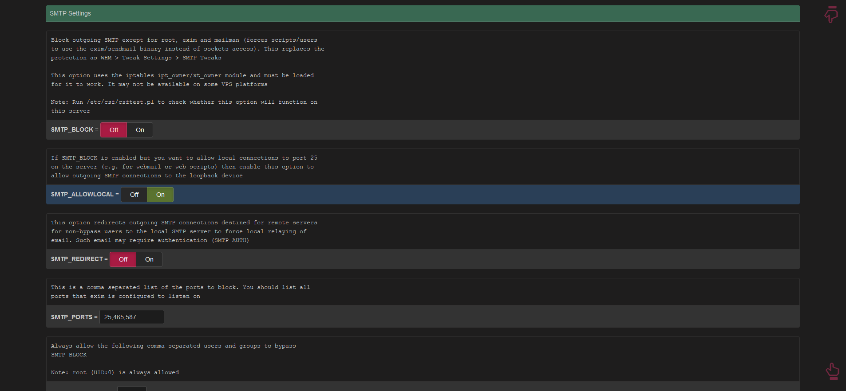Click the comma separated ports description
846x391 pixels.
[x=180, y=292]
